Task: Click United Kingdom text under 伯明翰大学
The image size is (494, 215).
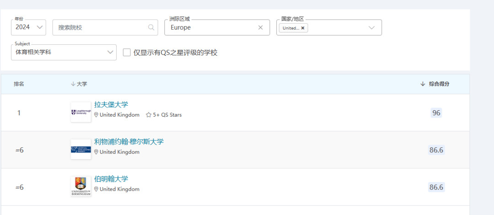Action: pyautogui.click(x=119, y=189)
